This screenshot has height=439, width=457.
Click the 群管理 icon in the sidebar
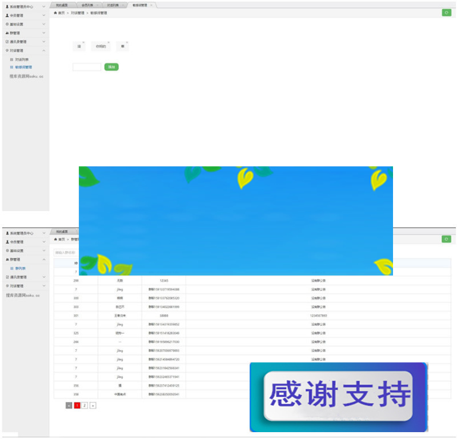6,33
